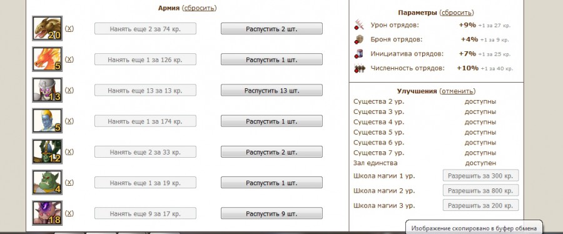The image size is (563, 234).
Task: Select the blue genie creature icon
Action: click(48, 121)
